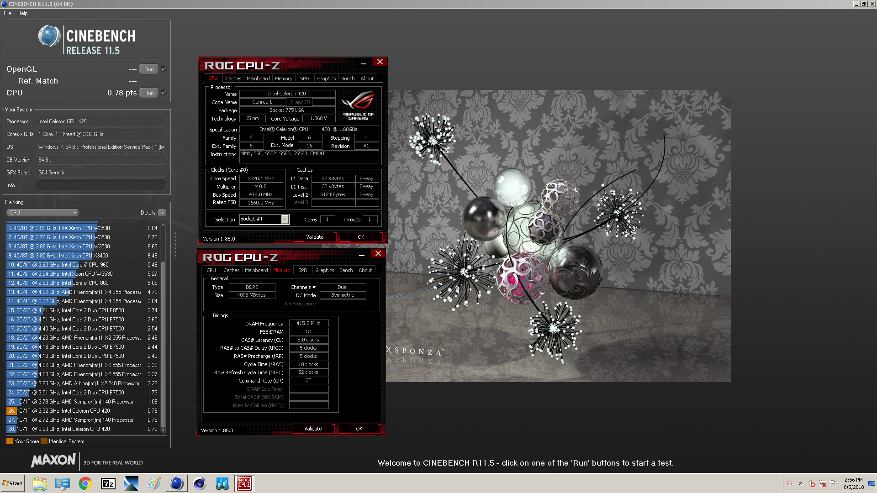This screenshot has width=877, height=493.
Task: Select ranking entry 6 Xeon W3530 3.99 GHz
Action: click(x=83, y=228)
